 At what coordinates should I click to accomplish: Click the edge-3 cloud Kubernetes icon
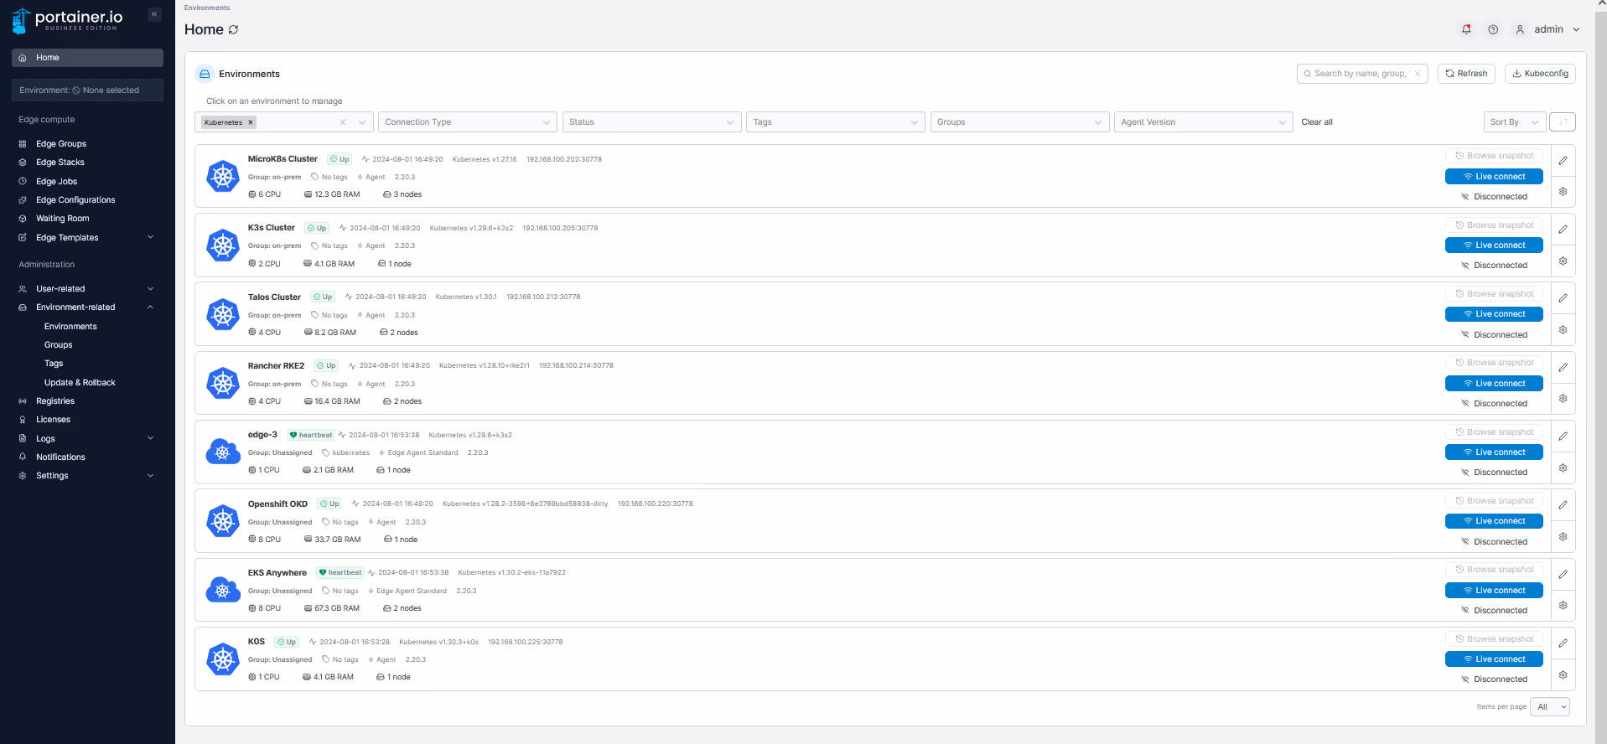pyautogui.click(x=223, y=452)
